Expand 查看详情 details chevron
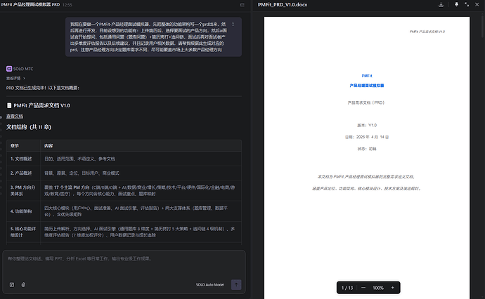The image size is (485, 299). (x=24, y=78)
